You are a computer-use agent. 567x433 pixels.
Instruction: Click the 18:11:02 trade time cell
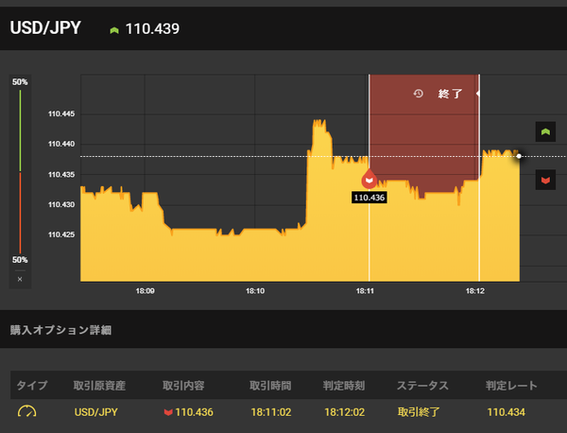[x=271, y=412]
